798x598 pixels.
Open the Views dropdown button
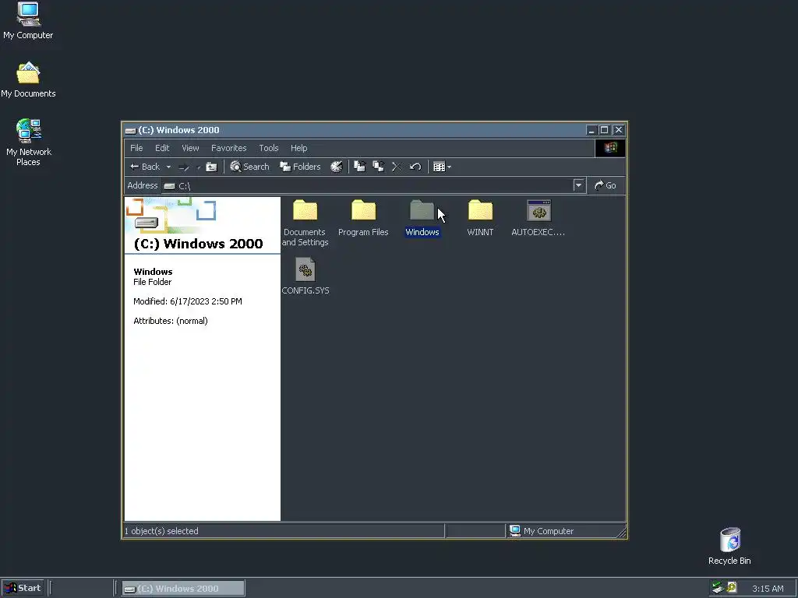[442, 167]
